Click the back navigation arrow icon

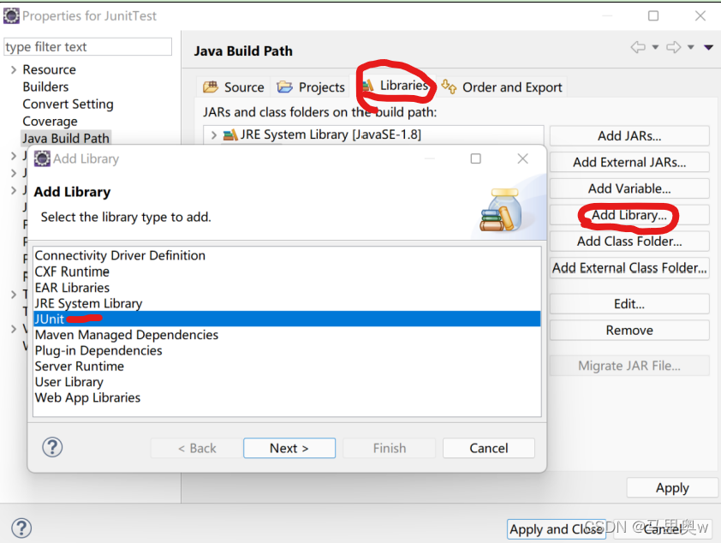click(638, 47)
